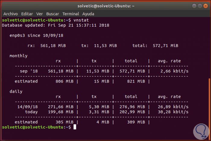211x141 pixels.
Task: Open the Archivo menu
Action: point(11,14)
